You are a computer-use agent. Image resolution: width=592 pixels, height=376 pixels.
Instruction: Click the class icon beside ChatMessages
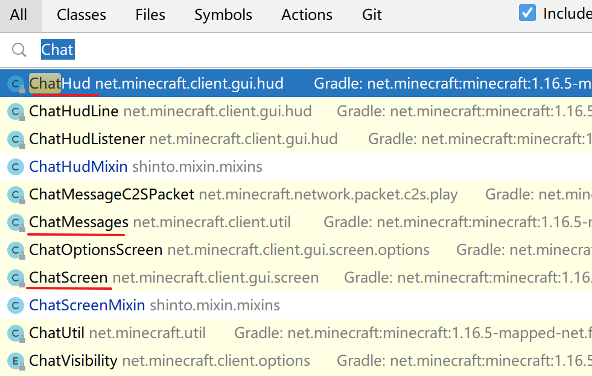(x=16, y=222)
